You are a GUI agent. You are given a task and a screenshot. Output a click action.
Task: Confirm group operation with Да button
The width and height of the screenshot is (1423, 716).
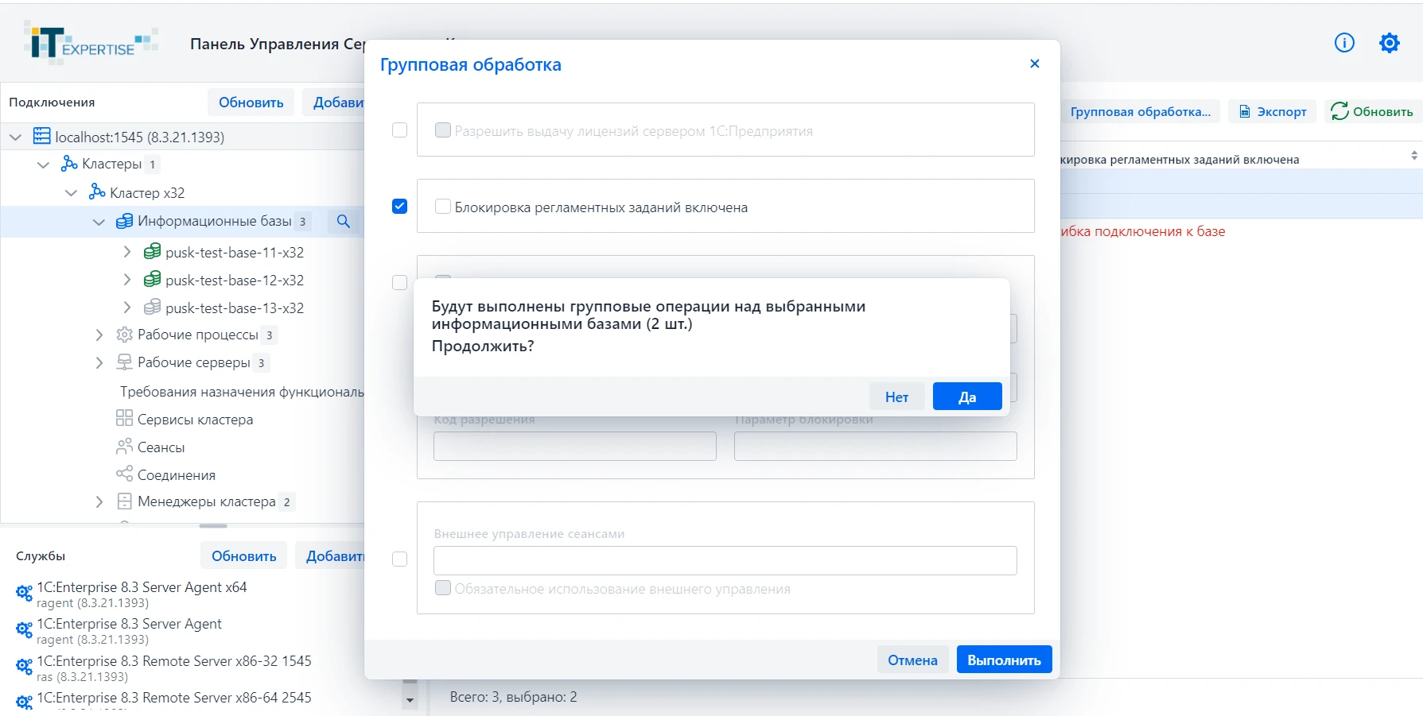[966, 397]
